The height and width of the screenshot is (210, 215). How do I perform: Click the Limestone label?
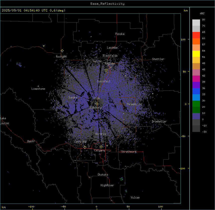click(x=38, y=89)
